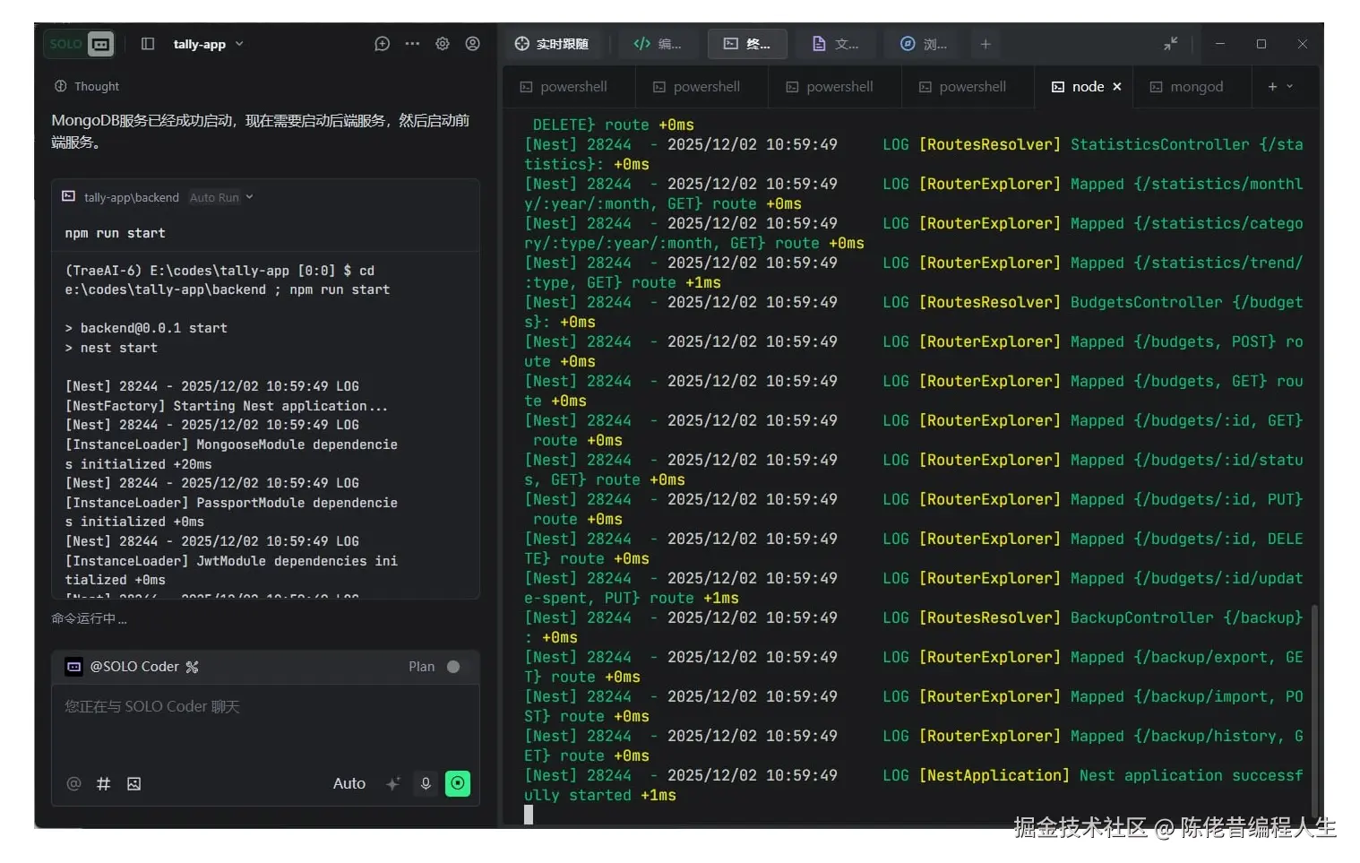This screenshot has width=1360, height=863.
Task: Click the 'npm run start' command text
Action: pos(115,234)
